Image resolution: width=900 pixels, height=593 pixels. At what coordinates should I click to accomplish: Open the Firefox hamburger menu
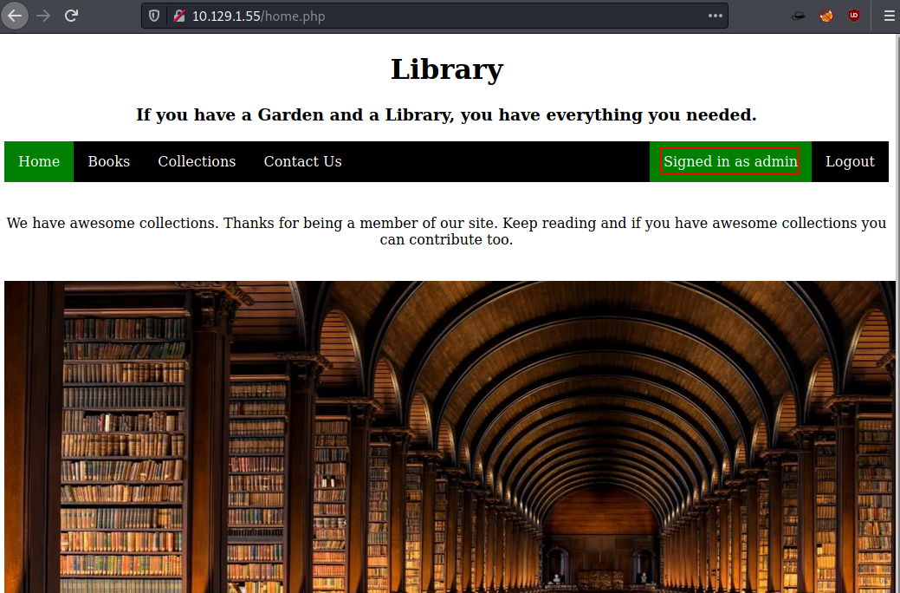[889, 16]
